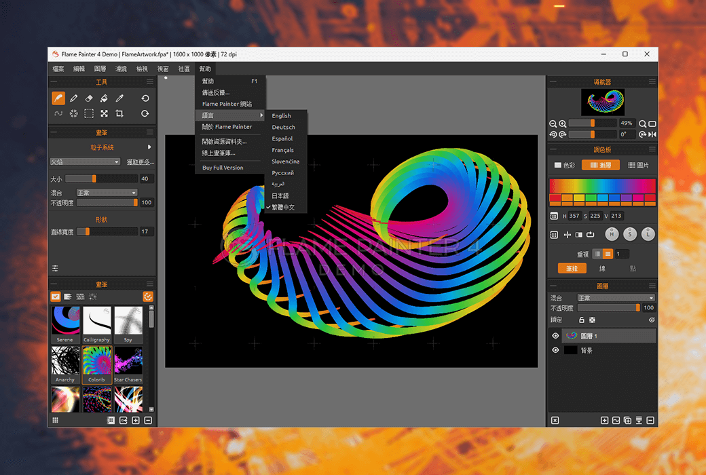Switch palette mode to 圖片
Image resolution: width=706 pixels, height=475 pixels.
point(639,166)
